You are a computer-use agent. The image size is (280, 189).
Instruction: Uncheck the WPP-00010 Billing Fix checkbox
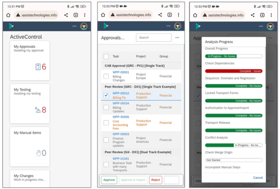106,95
